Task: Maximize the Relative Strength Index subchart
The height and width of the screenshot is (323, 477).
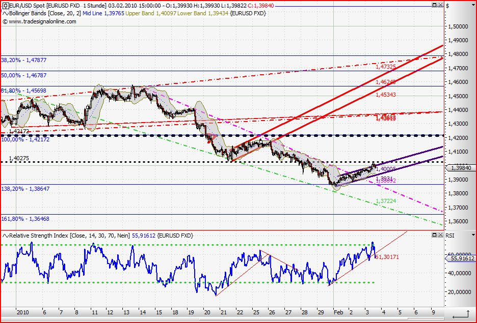Action: (x=434, y=235)
